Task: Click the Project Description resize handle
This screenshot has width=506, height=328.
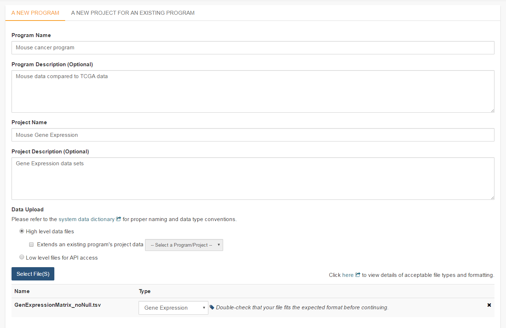Action: (492, 197)
